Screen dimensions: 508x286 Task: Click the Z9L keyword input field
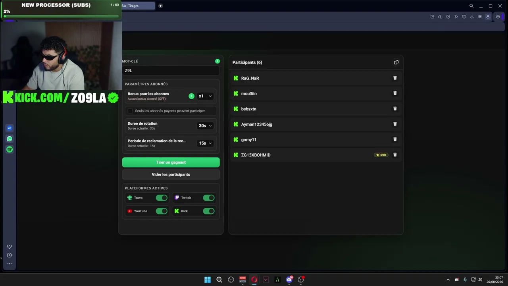point(171,70)
